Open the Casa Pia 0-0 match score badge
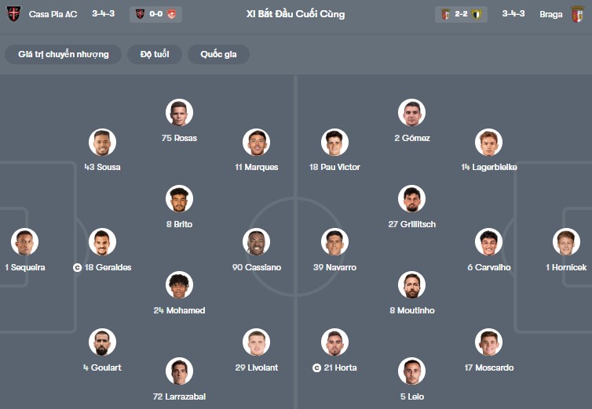The height and width of the screenshot is (409, 592). pyautogui.click(x=155, y=14)
